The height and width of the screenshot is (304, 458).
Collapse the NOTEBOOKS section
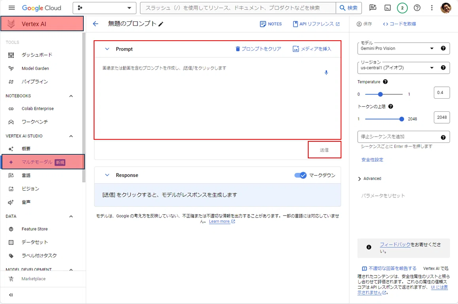(x=71, y=96)
